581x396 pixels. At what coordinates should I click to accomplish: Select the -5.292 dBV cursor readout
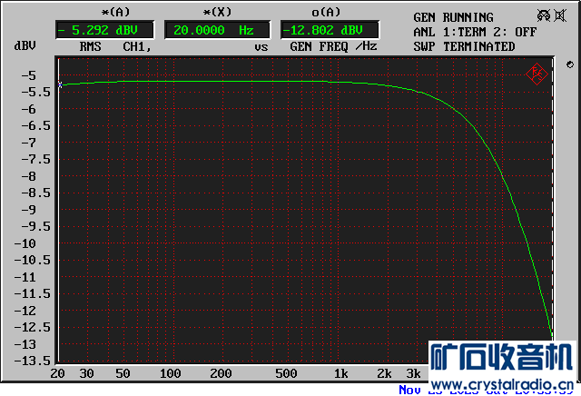(104, 30)
